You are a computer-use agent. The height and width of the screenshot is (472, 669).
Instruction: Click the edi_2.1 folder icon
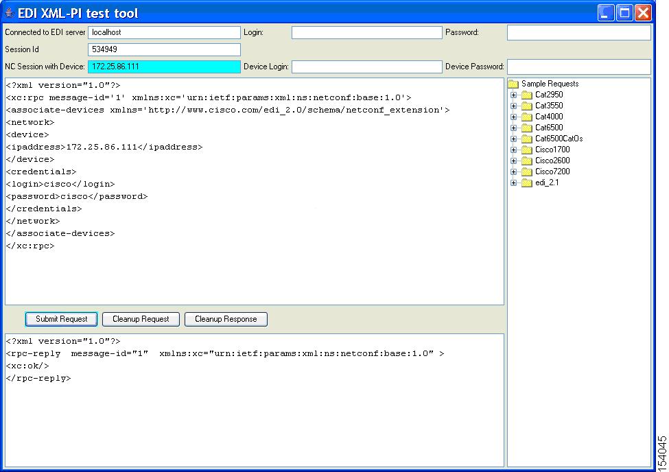pos(527,182)
